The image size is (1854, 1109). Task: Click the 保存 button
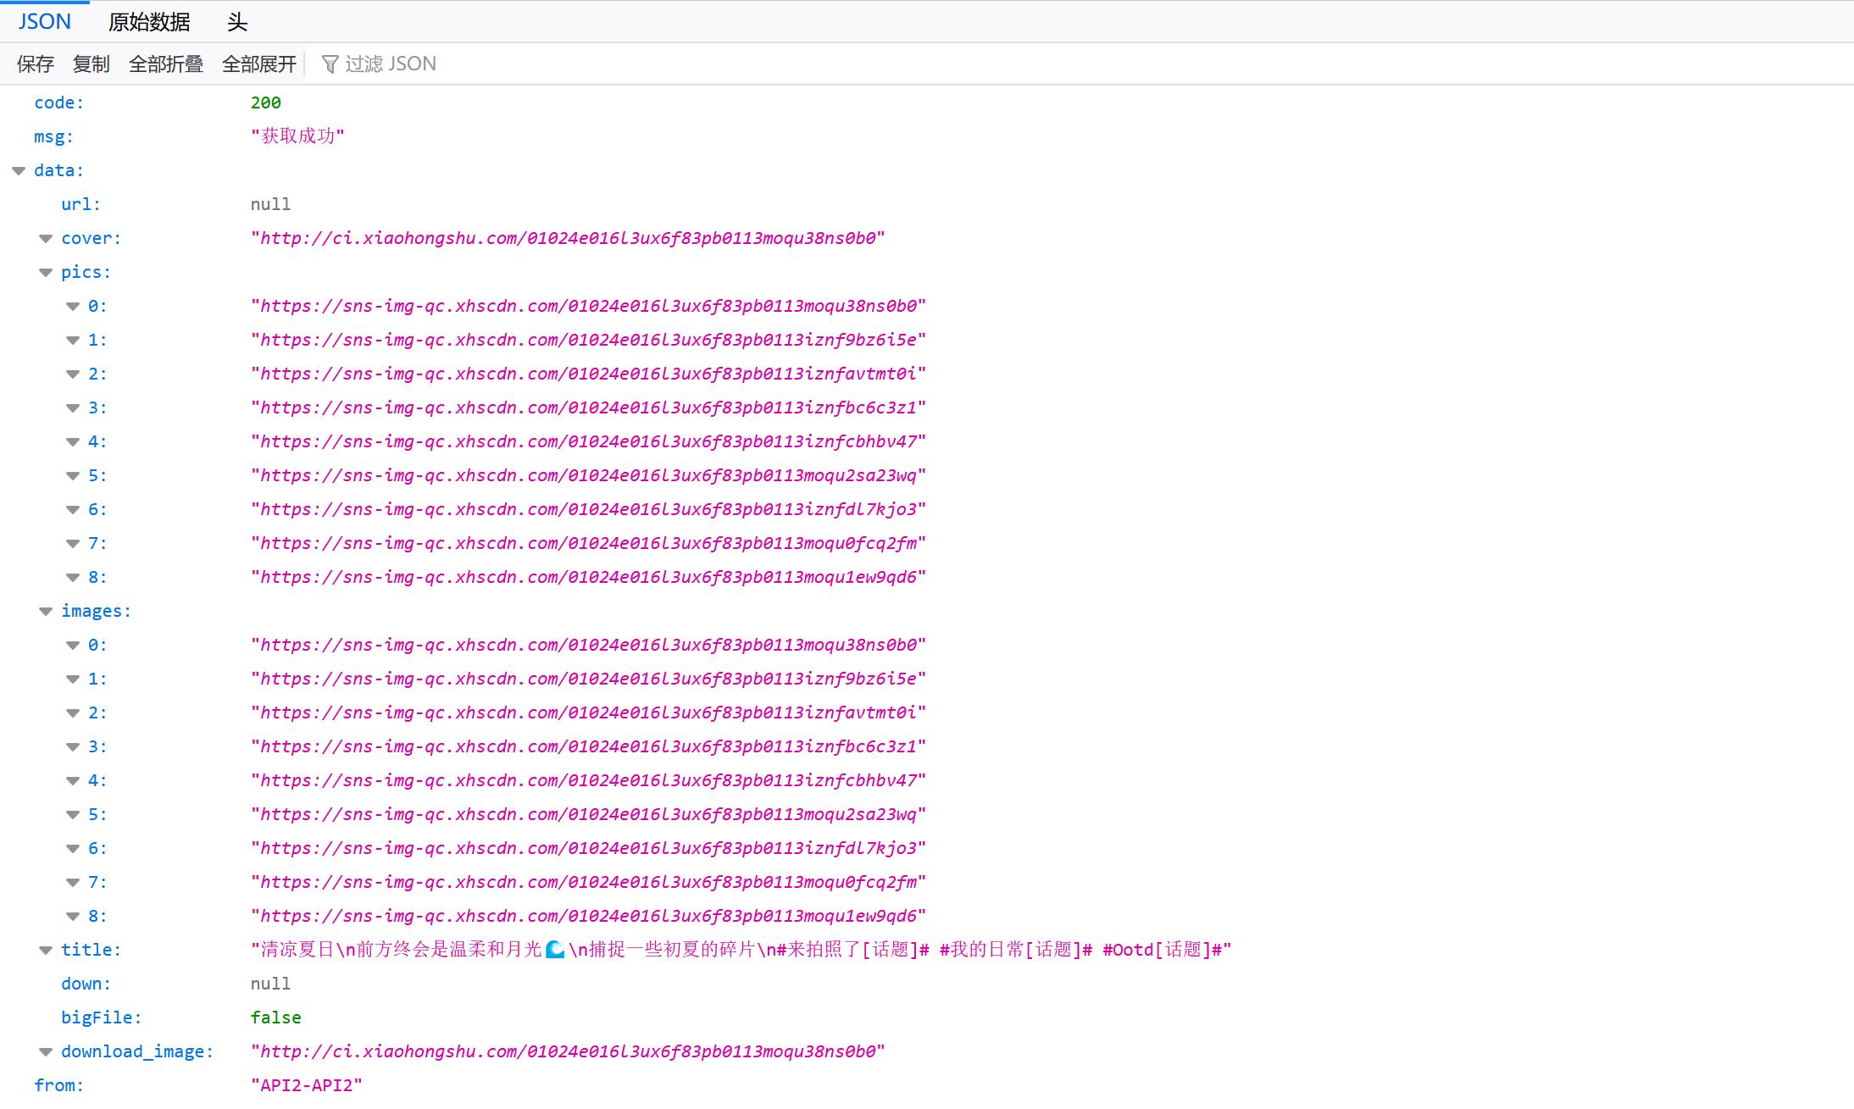click(36, 64)
